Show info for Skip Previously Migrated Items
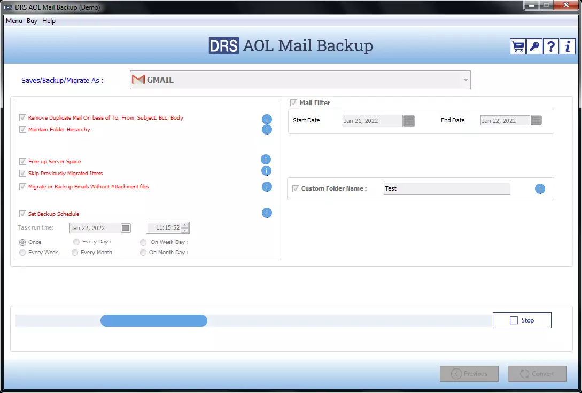This screenshot has width=582, height=393. click(267, 171)
